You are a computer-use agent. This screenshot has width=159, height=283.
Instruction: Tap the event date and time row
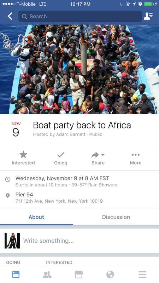click(x=79, y=181)
